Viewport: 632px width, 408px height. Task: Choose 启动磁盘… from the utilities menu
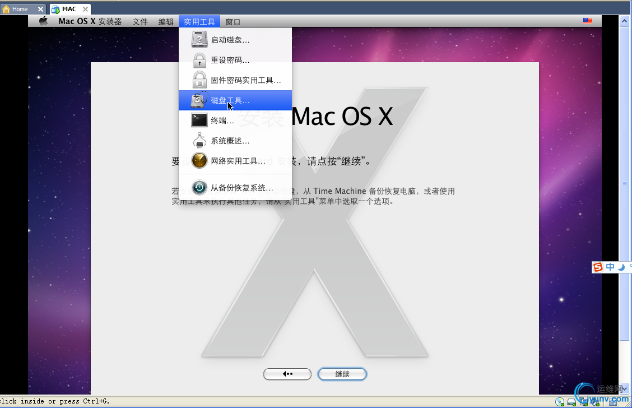point(235,39)
